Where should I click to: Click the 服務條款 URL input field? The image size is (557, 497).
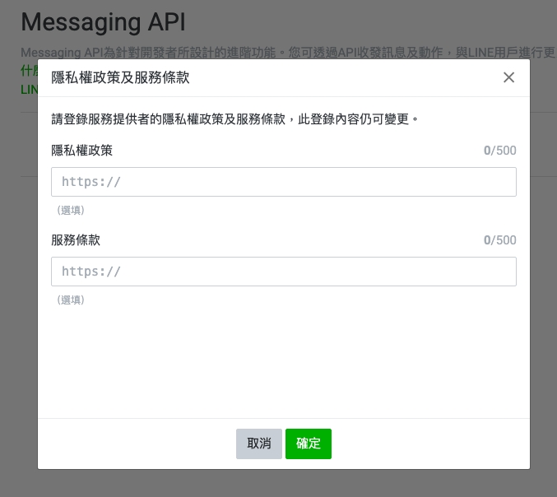(283, 272)
